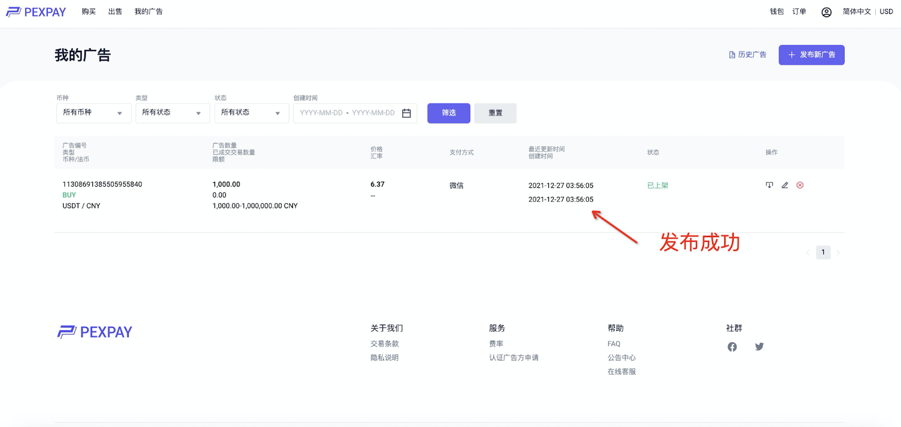This screenshot has height=427, width=901.
Task: Click the calendar icon in date field
Action: point(407,113)
